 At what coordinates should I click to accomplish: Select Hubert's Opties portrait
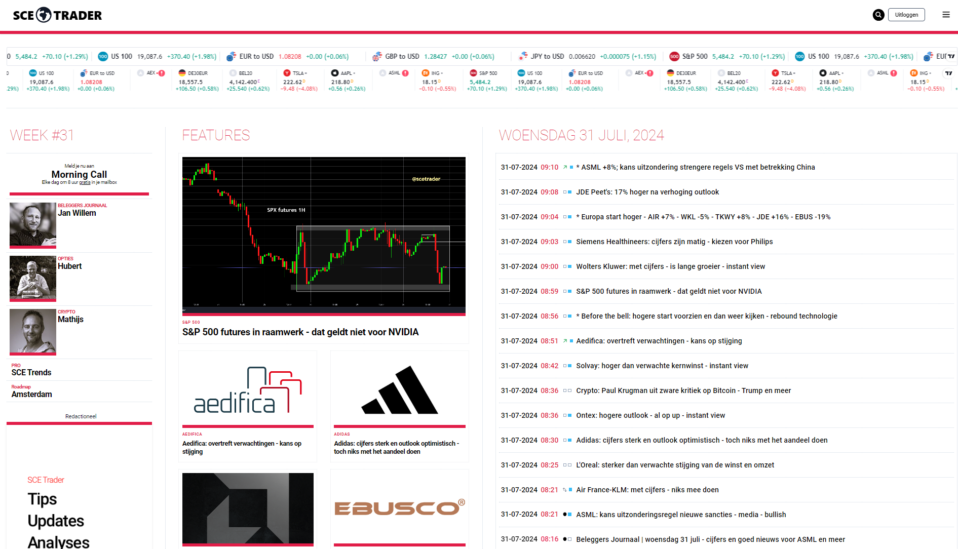[33, 278]
